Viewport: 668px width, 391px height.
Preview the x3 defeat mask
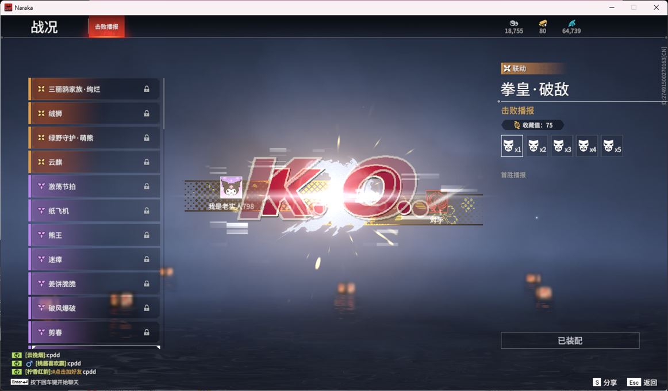(562, 146)
